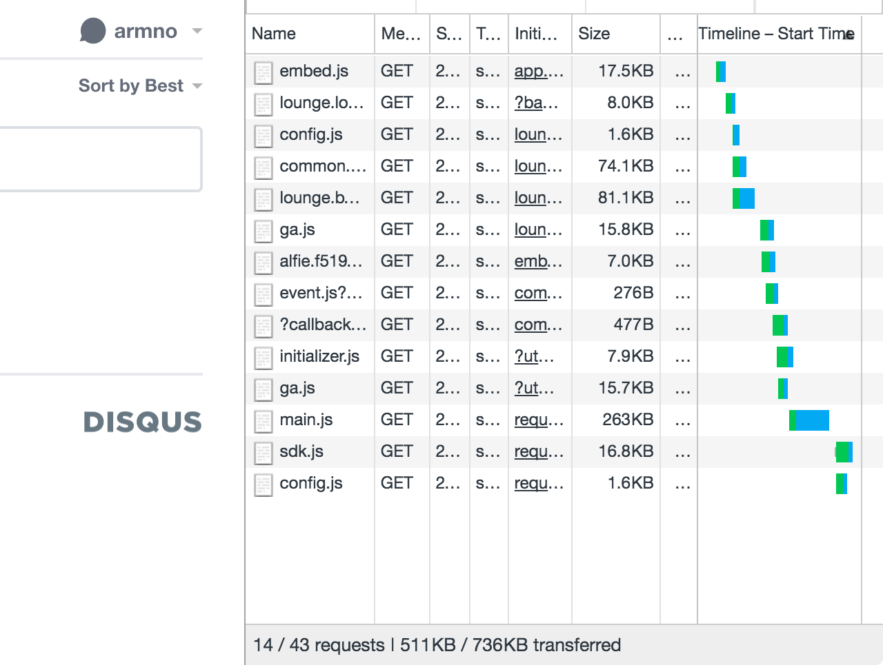Select the 263KB size cell
The width and height of the screenshot is (883, 665).
pos(628,420)
